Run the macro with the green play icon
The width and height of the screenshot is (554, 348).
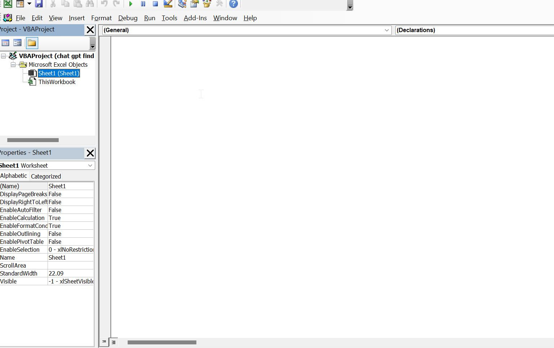click(x=131, y=4)
